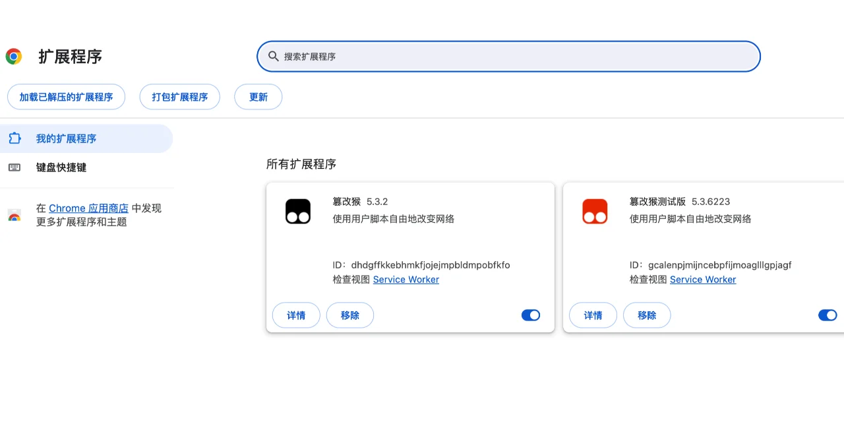Click the 更新 button
The image size is (844, 422).
point(258,97)
